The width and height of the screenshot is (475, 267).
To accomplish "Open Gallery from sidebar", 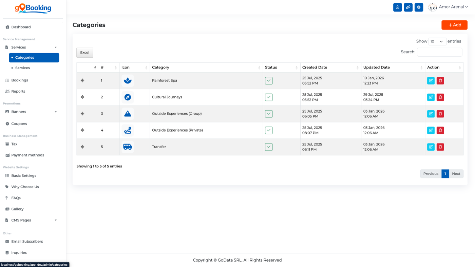I will (x=17, y=209).
